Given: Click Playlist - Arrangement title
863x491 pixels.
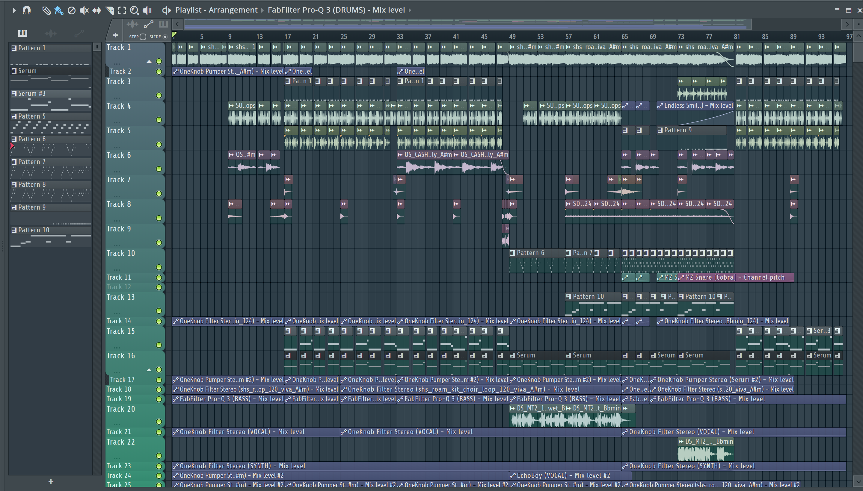Looking at the screenshot, I should pyautogui.click(x=216, y=10).
